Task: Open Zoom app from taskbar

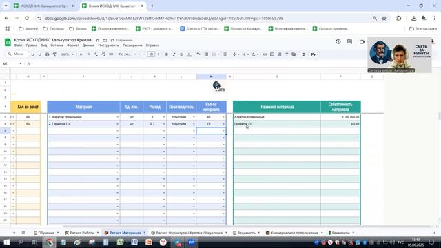Action: point(192,242)
